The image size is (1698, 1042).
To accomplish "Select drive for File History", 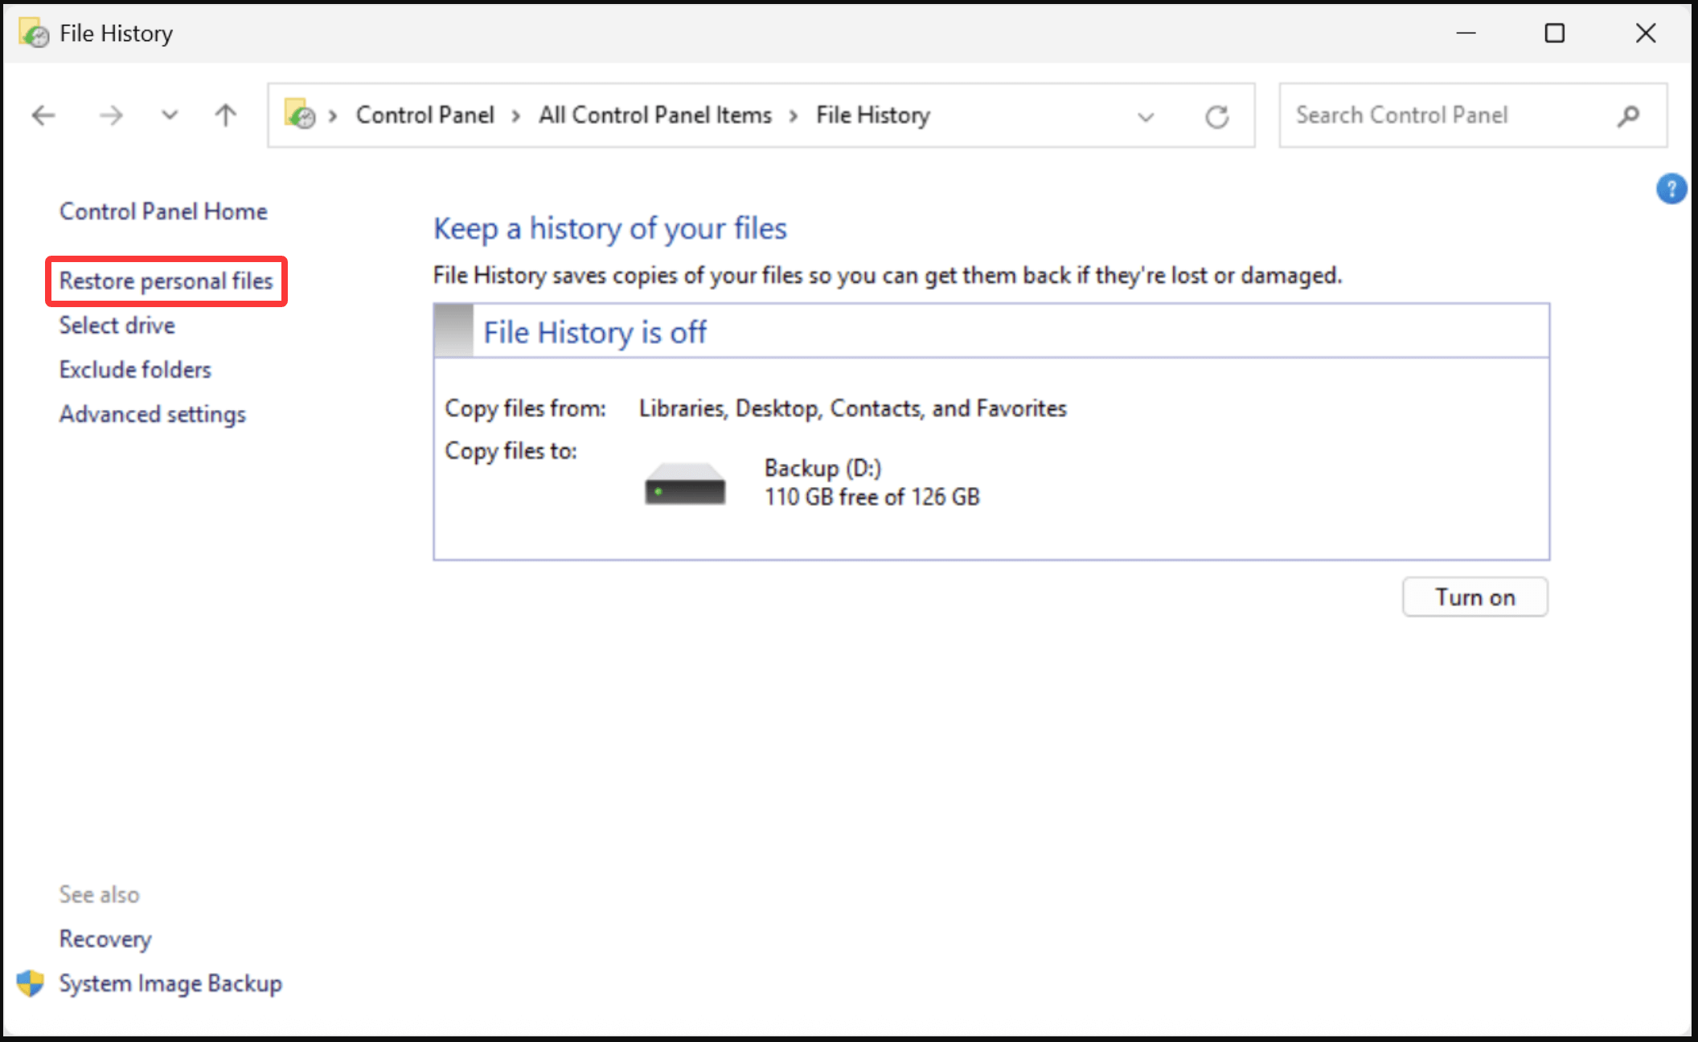I will (117, 325).
